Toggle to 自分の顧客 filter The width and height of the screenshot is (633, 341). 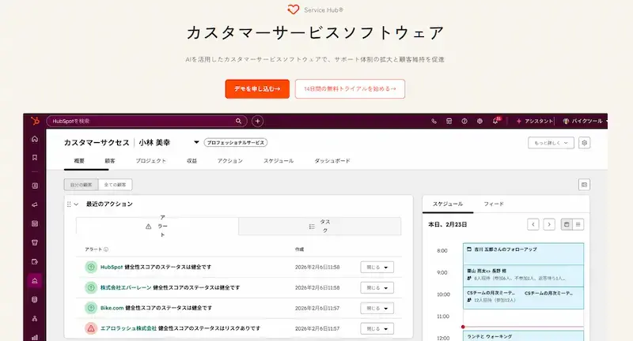[x=81, y=185]
